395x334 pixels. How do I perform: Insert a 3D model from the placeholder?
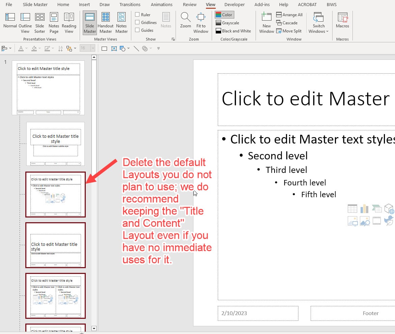(x=389, y=209)
